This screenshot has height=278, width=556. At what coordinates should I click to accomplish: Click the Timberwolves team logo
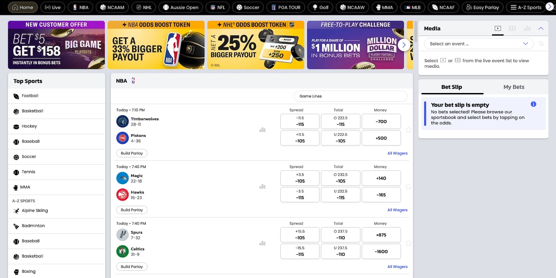click(x=122, y=121)
